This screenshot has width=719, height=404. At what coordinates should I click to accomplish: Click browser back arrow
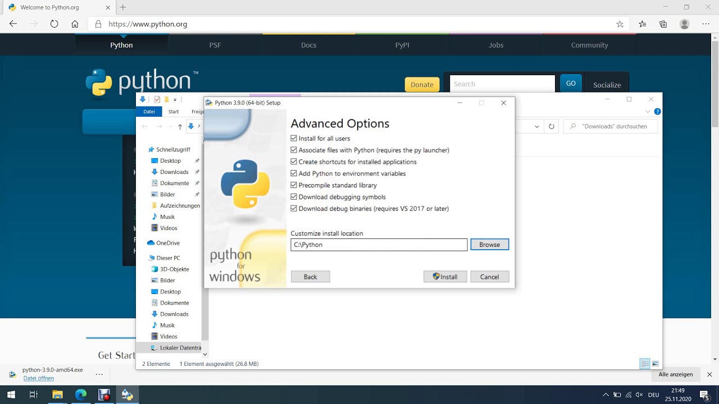[x=13, y=24]
